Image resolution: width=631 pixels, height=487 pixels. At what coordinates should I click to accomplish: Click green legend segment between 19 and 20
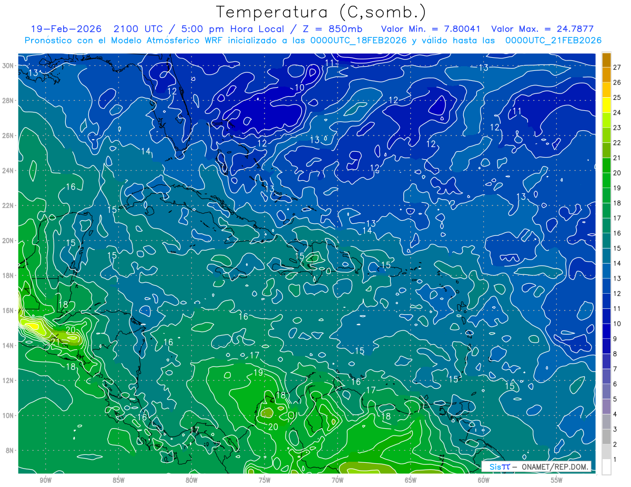606,181
